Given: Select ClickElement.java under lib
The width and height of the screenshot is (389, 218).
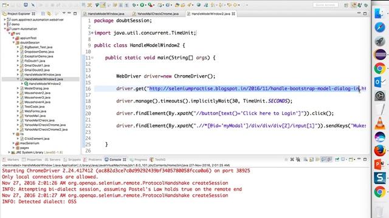Looking at the screenshot, I should [36, 139].
